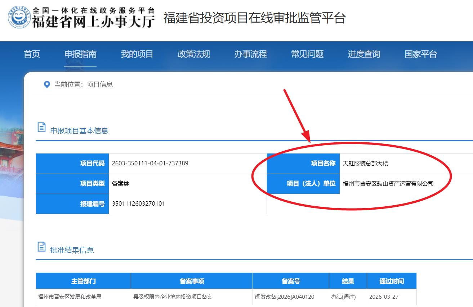Navigate to 常见问题
Viewport: 473px width, 307px height.
(x=307, y=54)
